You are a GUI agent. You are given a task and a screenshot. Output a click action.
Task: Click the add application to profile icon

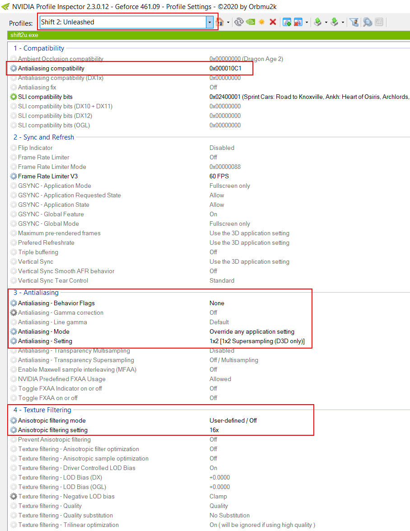(x=287, y=22)
